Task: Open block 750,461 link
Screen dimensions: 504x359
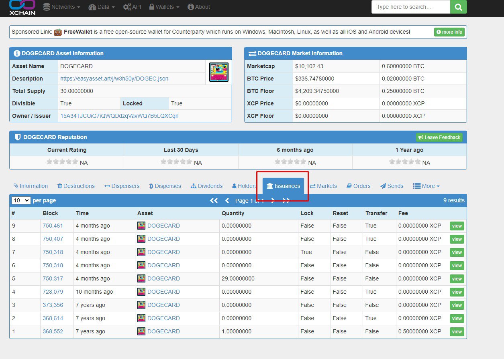Action: (x=53, y=226)
